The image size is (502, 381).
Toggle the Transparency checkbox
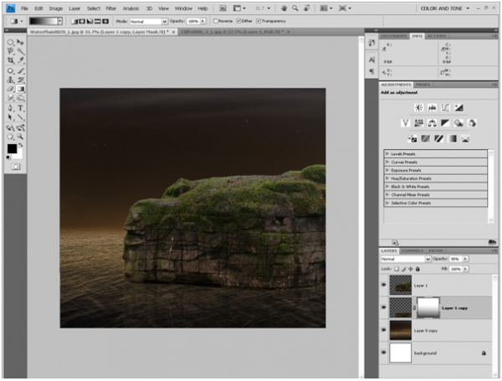(259, 21)
